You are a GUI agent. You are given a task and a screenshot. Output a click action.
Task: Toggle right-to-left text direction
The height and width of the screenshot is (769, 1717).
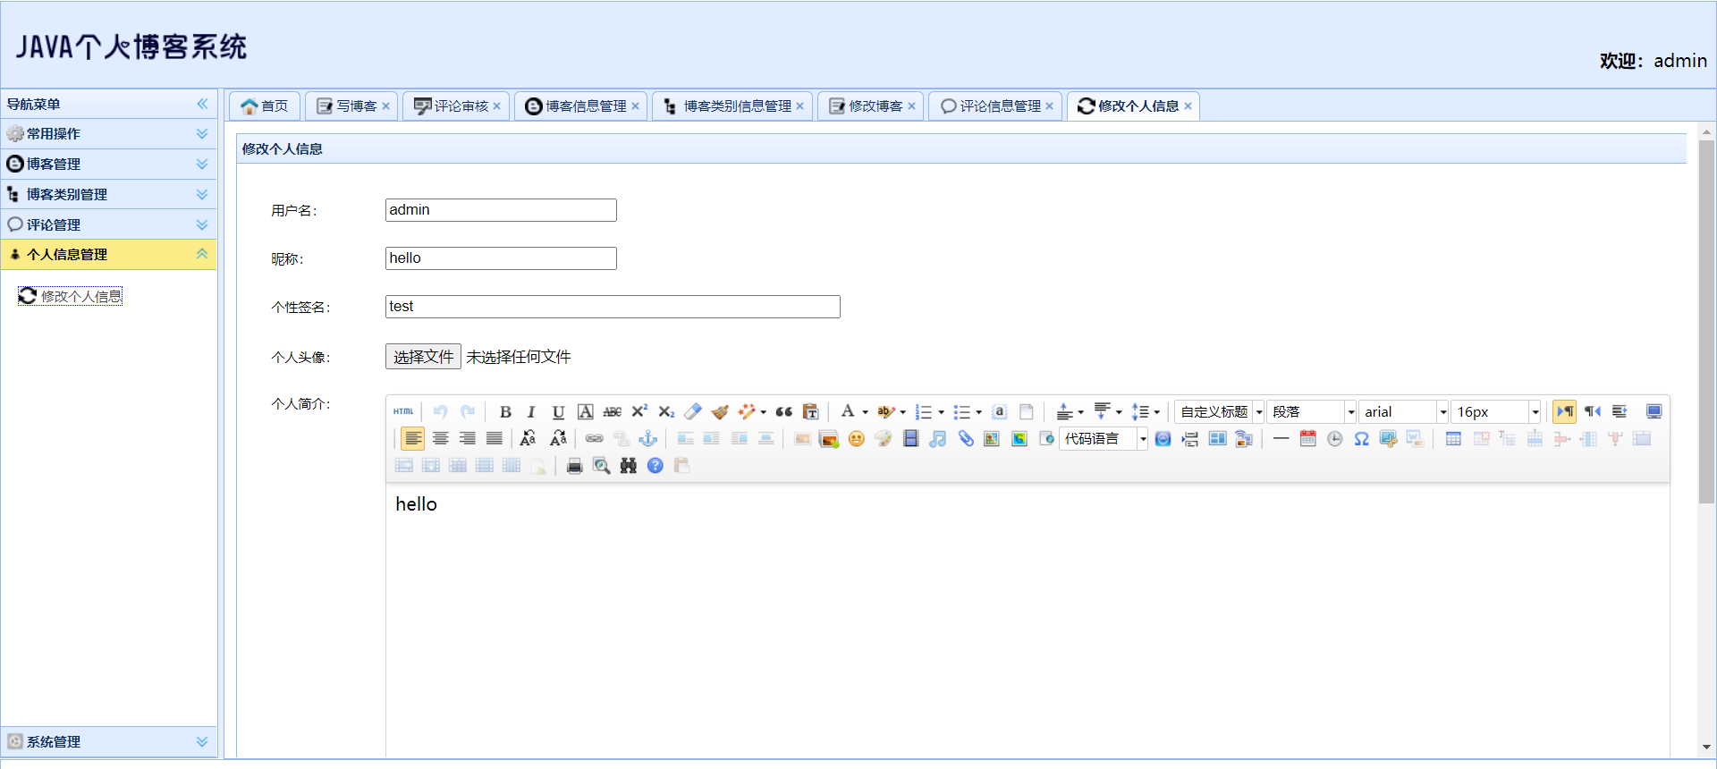[x=1592, y=411]
